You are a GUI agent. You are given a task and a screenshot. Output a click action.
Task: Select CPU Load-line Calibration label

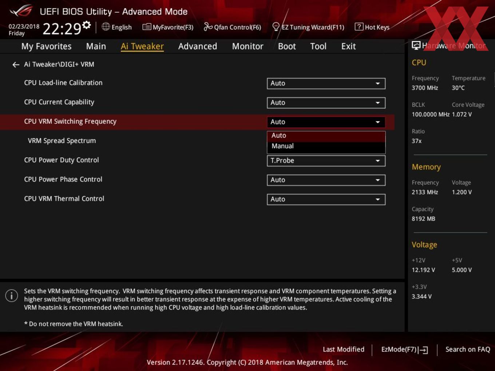click(63, 83)
